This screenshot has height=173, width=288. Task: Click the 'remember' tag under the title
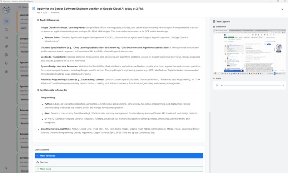pos(55,13)
